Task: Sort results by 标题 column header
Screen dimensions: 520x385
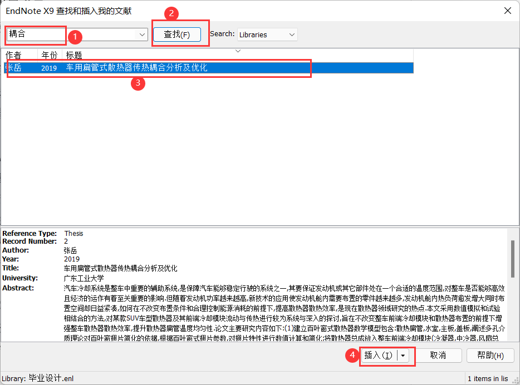Action: point(74,55)
